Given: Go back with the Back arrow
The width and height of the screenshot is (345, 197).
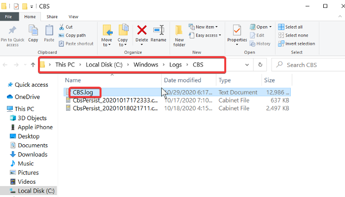Looking at the screenshot, I should tap(5, 65).
